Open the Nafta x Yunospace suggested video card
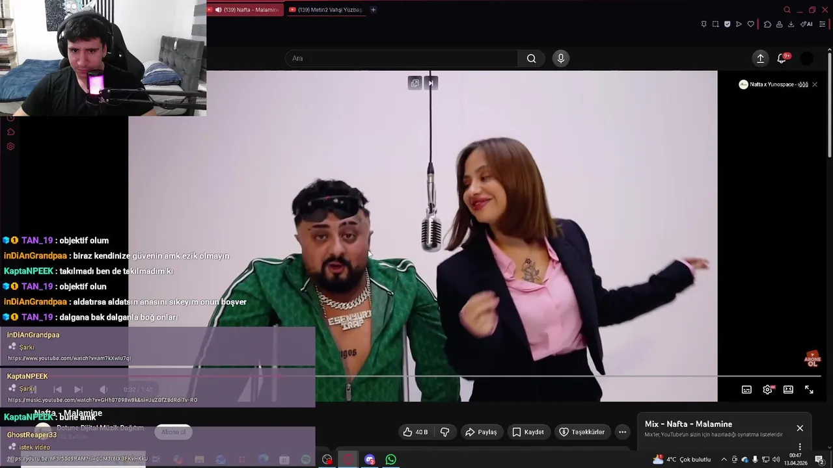This screenshot has width=833, height=468. [773, 84]
